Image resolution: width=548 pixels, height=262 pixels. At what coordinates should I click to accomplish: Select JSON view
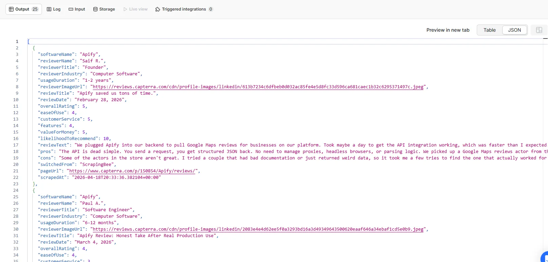tap(515, 30)
